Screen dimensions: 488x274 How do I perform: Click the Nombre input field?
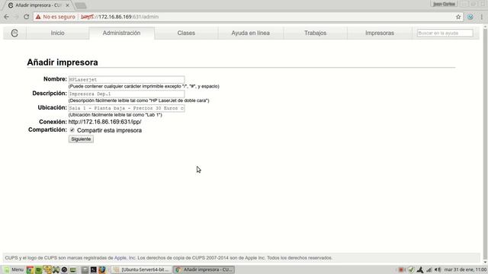(127, 79)
